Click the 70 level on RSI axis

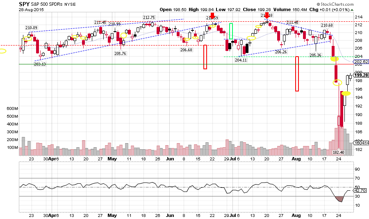(x=357, y=178)
